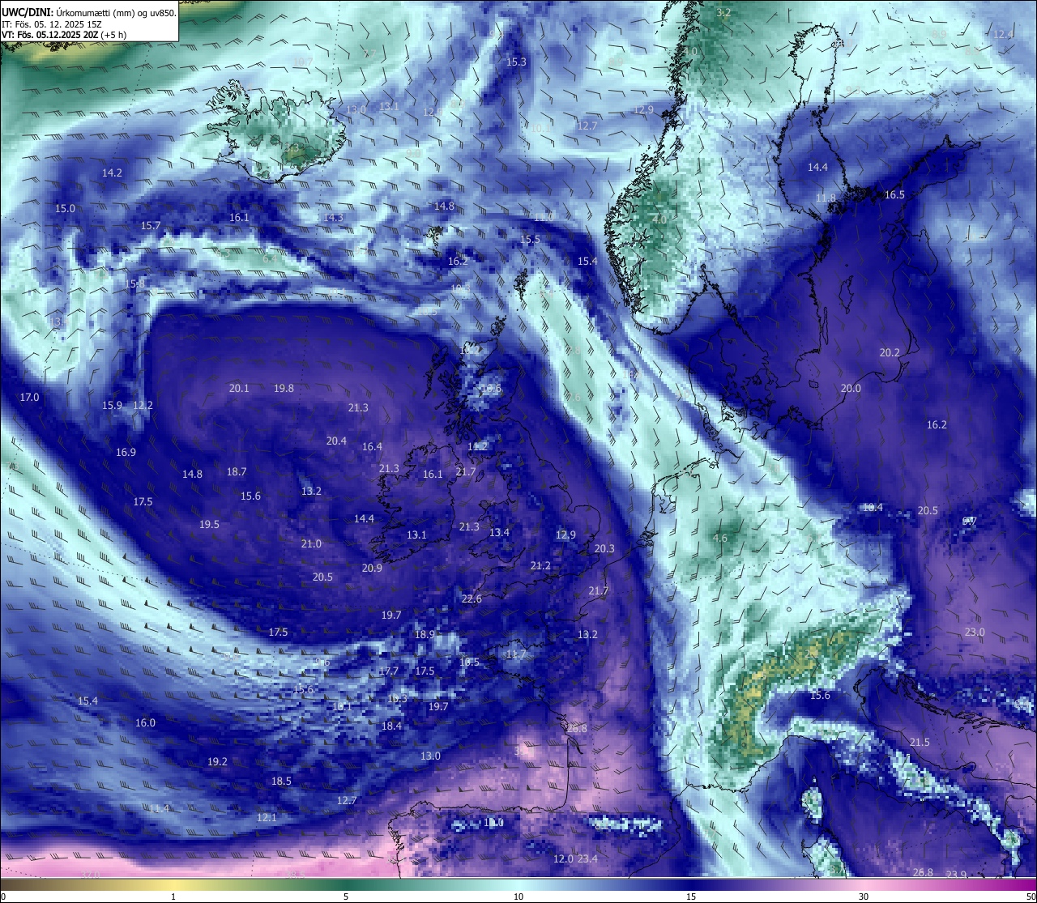Click the 16.4 value label
The image size is (1037, 903).
tap(372, 447)
